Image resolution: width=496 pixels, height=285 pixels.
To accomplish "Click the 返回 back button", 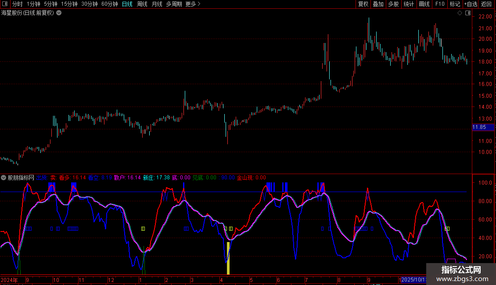I will pos(486,4).
